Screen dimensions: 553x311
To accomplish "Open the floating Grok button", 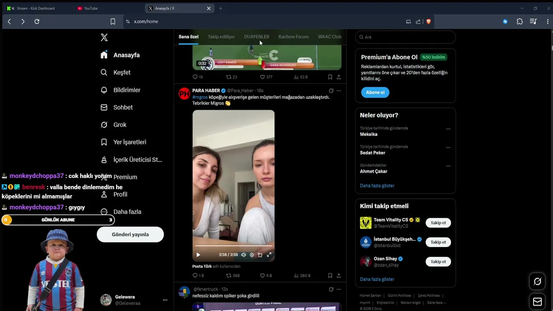I will (x=537, y=282).
